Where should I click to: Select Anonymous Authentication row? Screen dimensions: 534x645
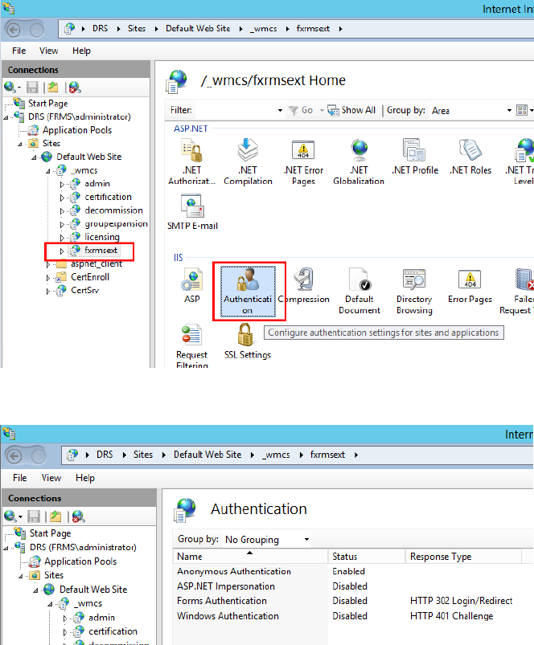coord(353,571)
